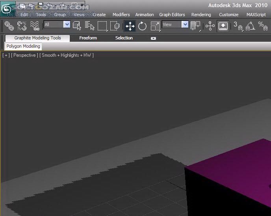Screen dimensions: 271x216
Task: Open the Rendering menu
Action: pos(201,15)
